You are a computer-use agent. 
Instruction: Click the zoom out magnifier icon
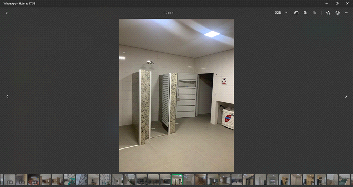tap(315, 13)
